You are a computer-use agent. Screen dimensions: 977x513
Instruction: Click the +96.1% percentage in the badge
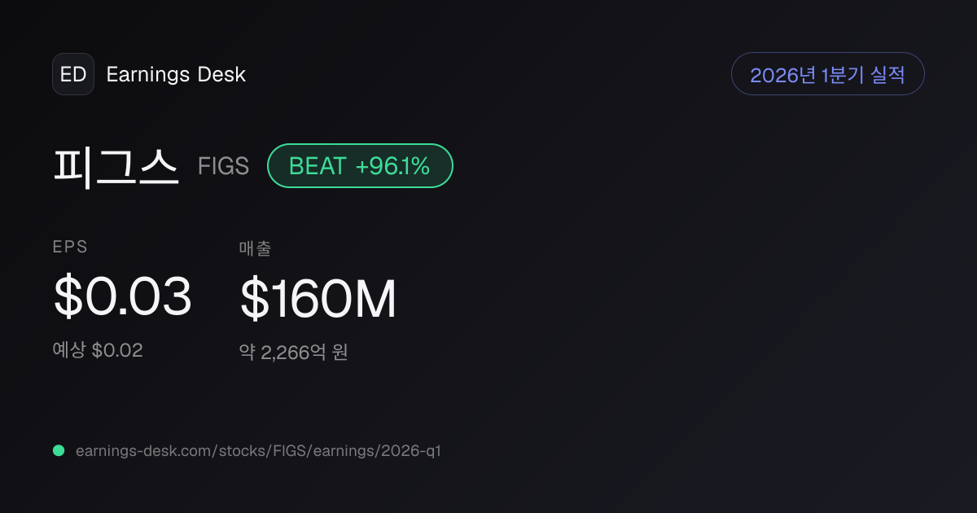[392, 166]
